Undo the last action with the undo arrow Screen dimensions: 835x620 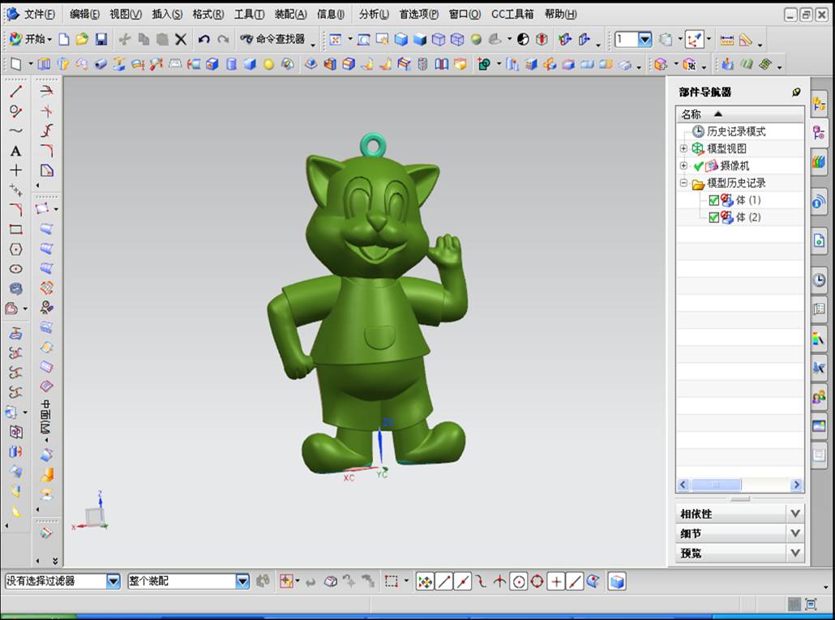pyautogui.click(x=203, y=39)
